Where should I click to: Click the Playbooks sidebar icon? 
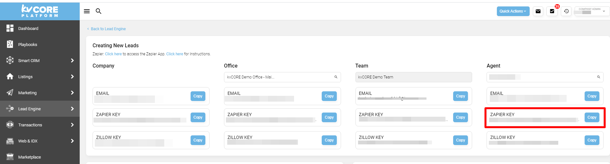coord(10,44)
